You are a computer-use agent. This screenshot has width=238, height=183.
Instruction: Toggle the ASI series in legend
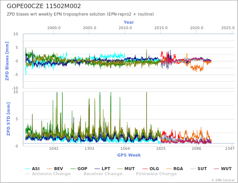[x=32, y=169]
